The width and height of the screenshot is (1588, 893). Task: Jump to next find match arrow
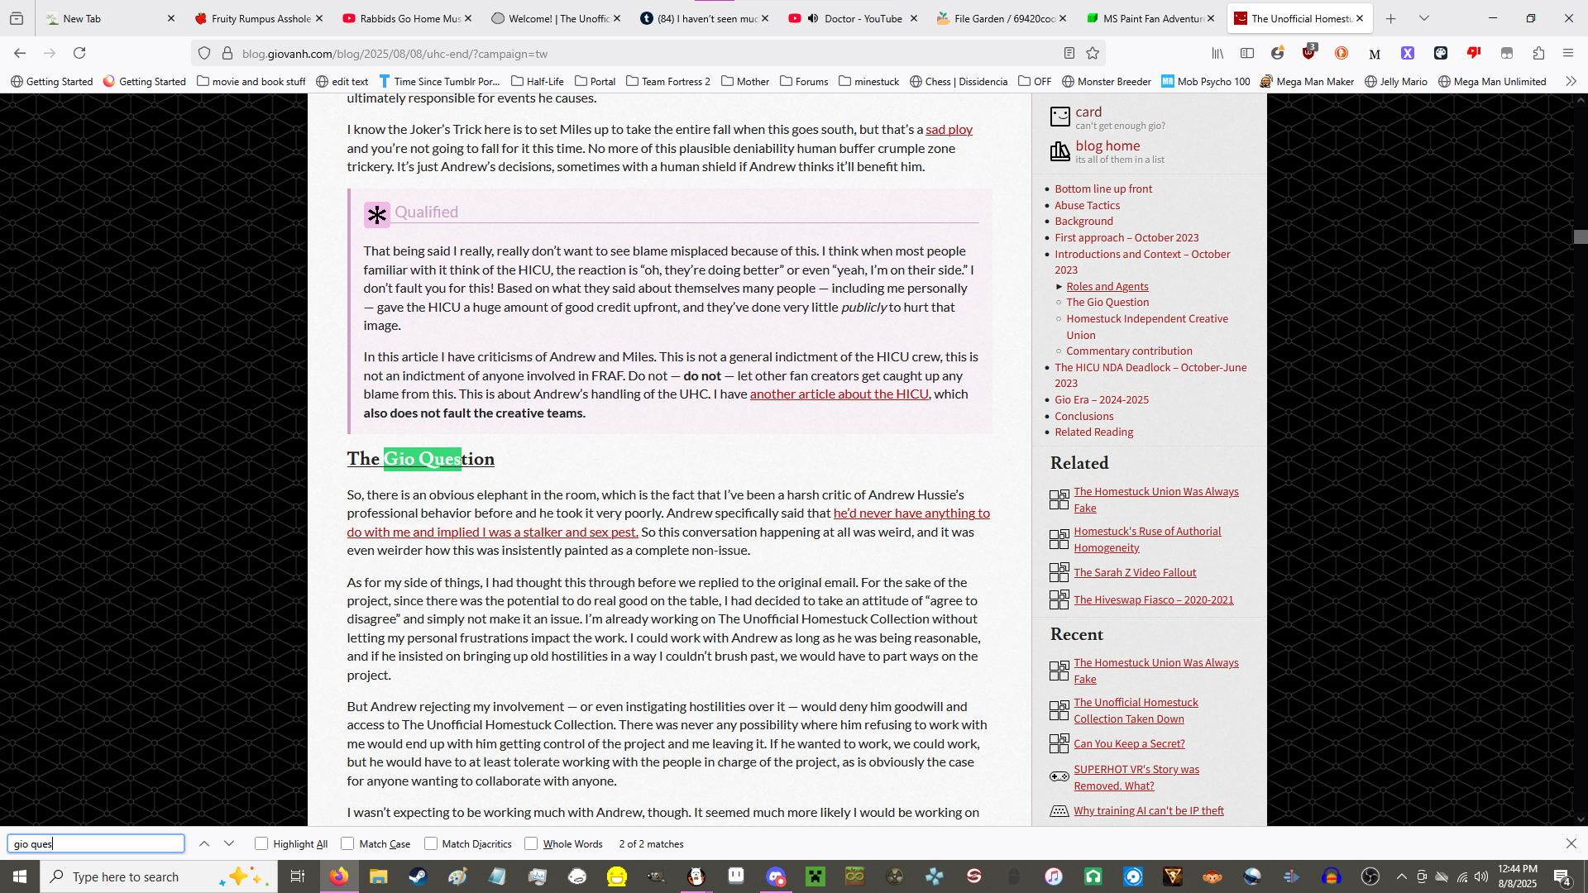[x=229, y=843]
